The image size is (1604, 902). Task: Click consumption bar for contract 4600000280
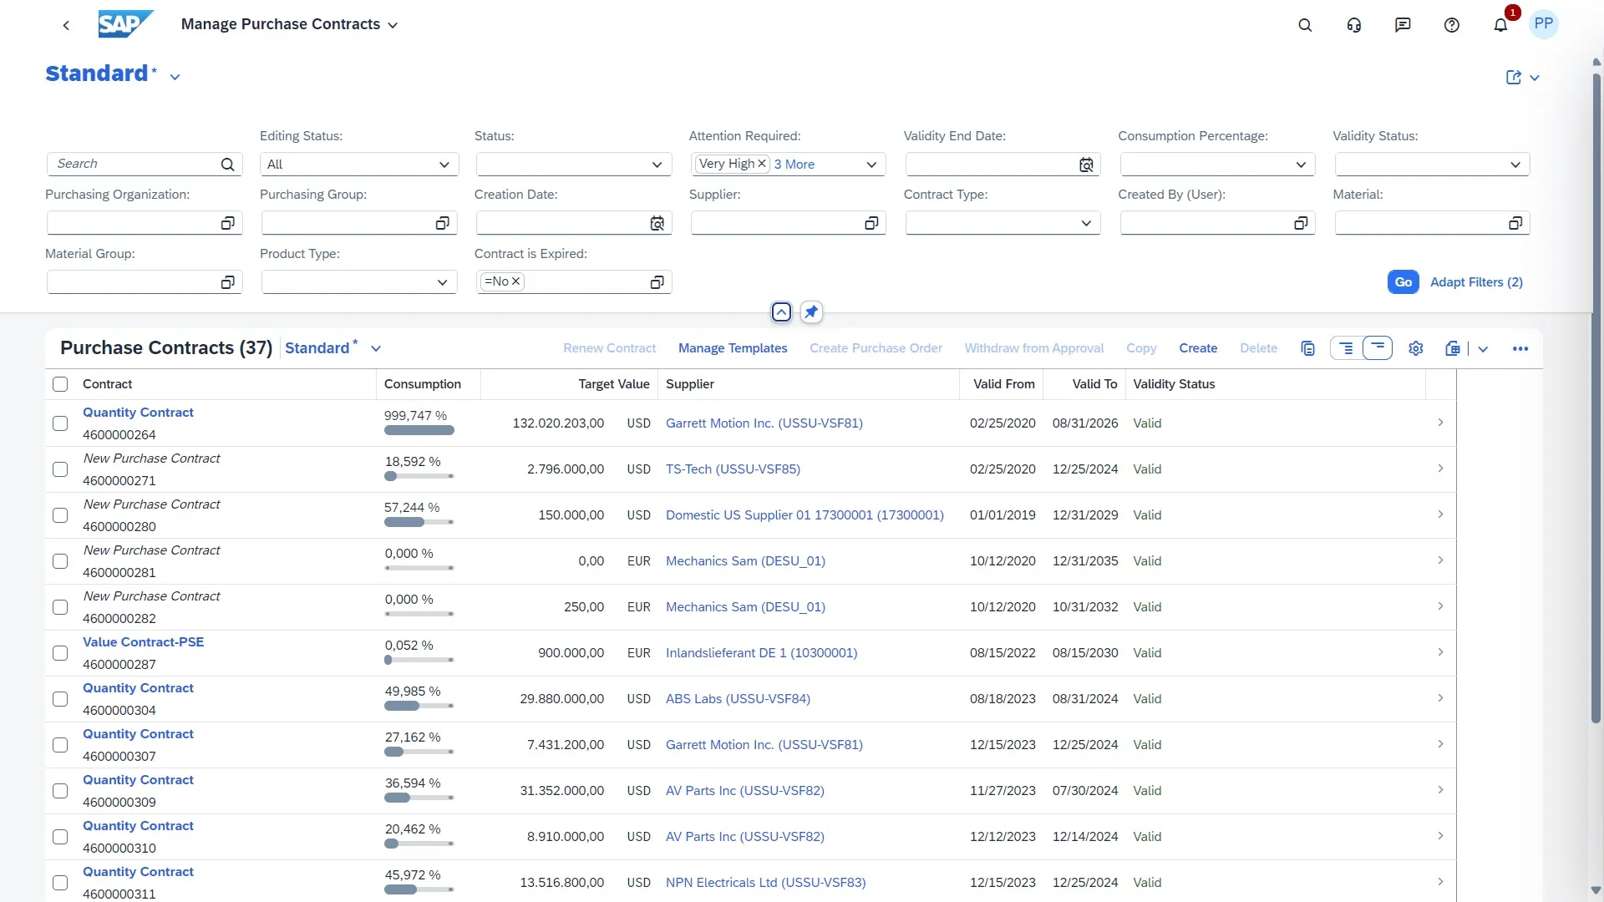419,522
